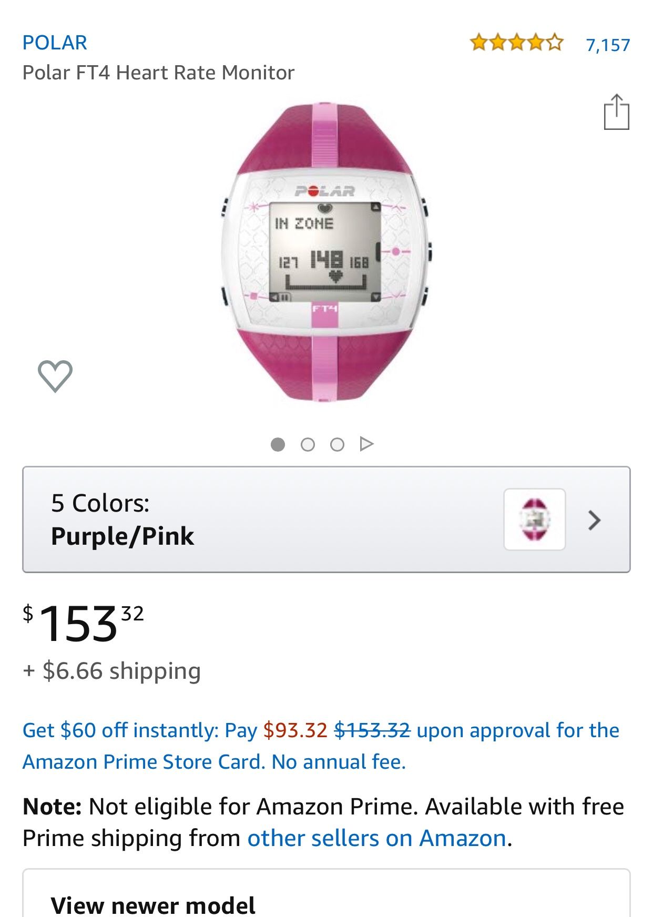Follow the other sellers on Amazon link
Image resolution: width=653 pixels, height=917 pixels.
pyautogui.click(x=376, y=838)
